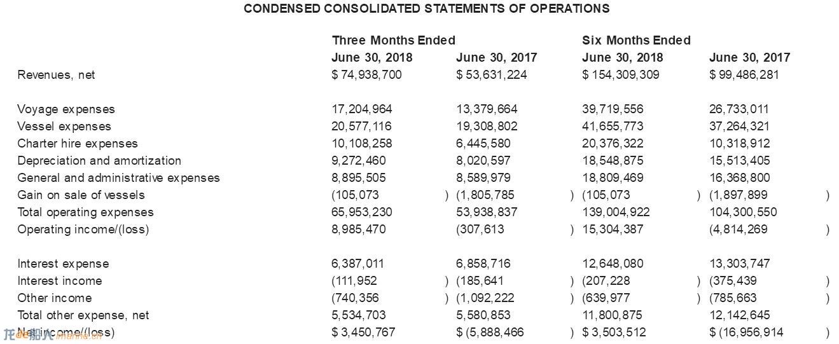Click the Revenues, net row label
The width and height of the screenshot is (839, 344).
point(56,75)
